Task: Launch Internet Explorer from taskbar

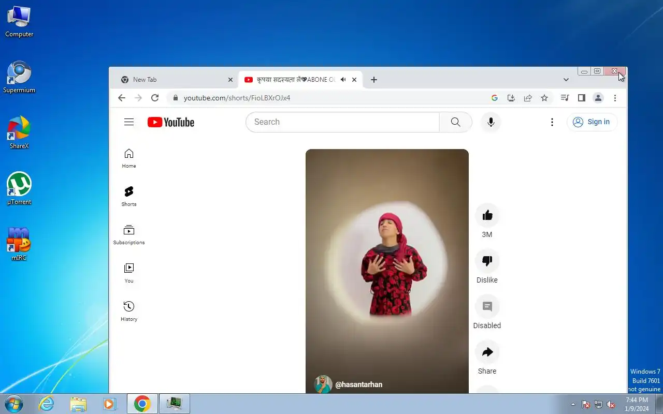Action: (x=47, y=404)
